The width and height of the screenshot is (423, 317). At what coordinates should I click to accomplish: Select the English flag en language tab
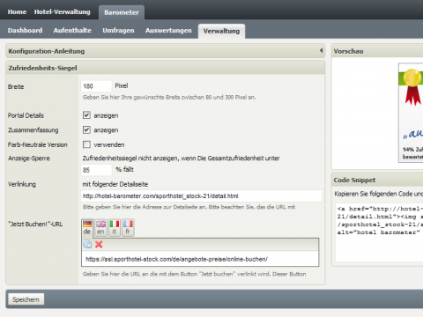click(100, 228)
